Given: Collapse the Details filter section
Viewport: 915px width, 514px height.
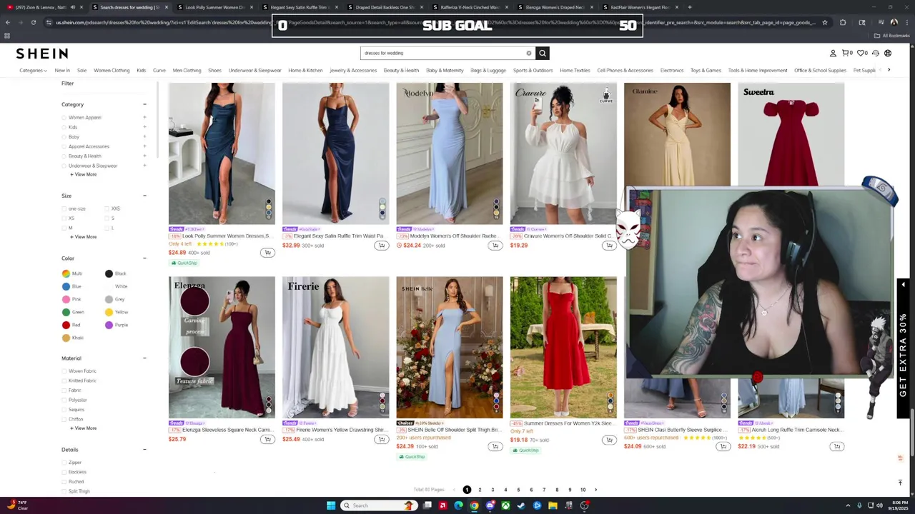Looking at the screenshot, I should 144,450.
